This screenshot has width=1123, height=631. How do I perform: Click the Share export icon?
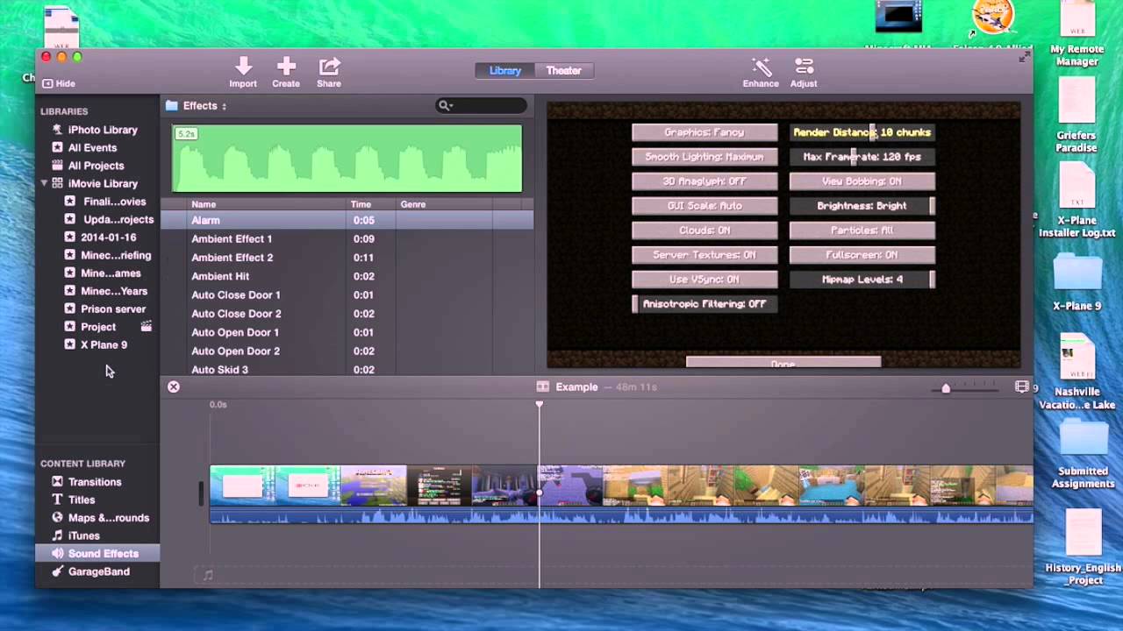[329, 66]
